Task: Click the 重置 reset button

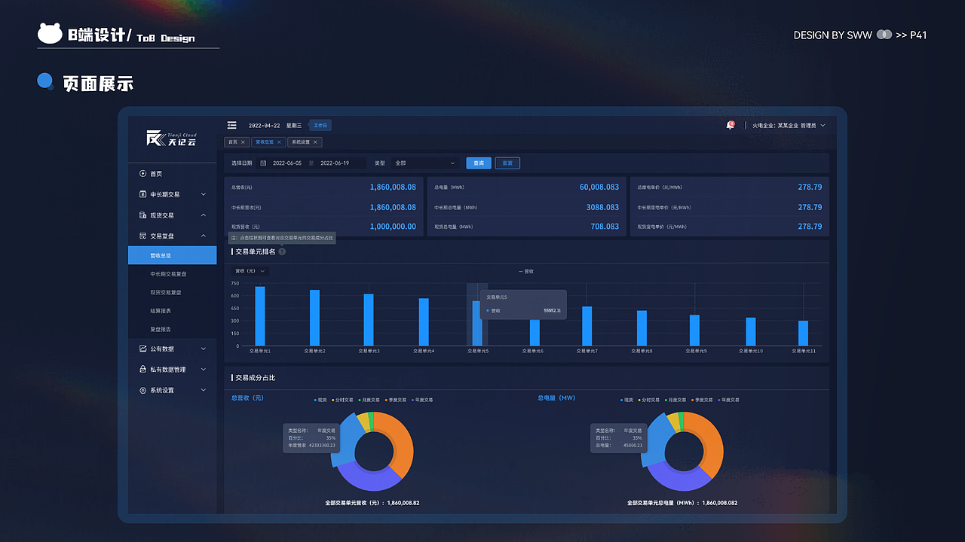Action: (507, 163)
